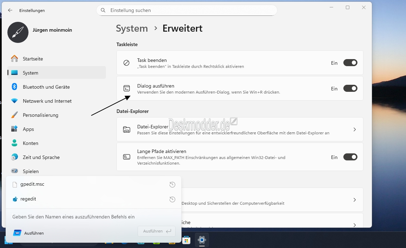The width and height of the screenshot is (406, 248).
Task: Click the Netzwerk und Internet Wi-Fi icon
Action: tap(14, 101)
